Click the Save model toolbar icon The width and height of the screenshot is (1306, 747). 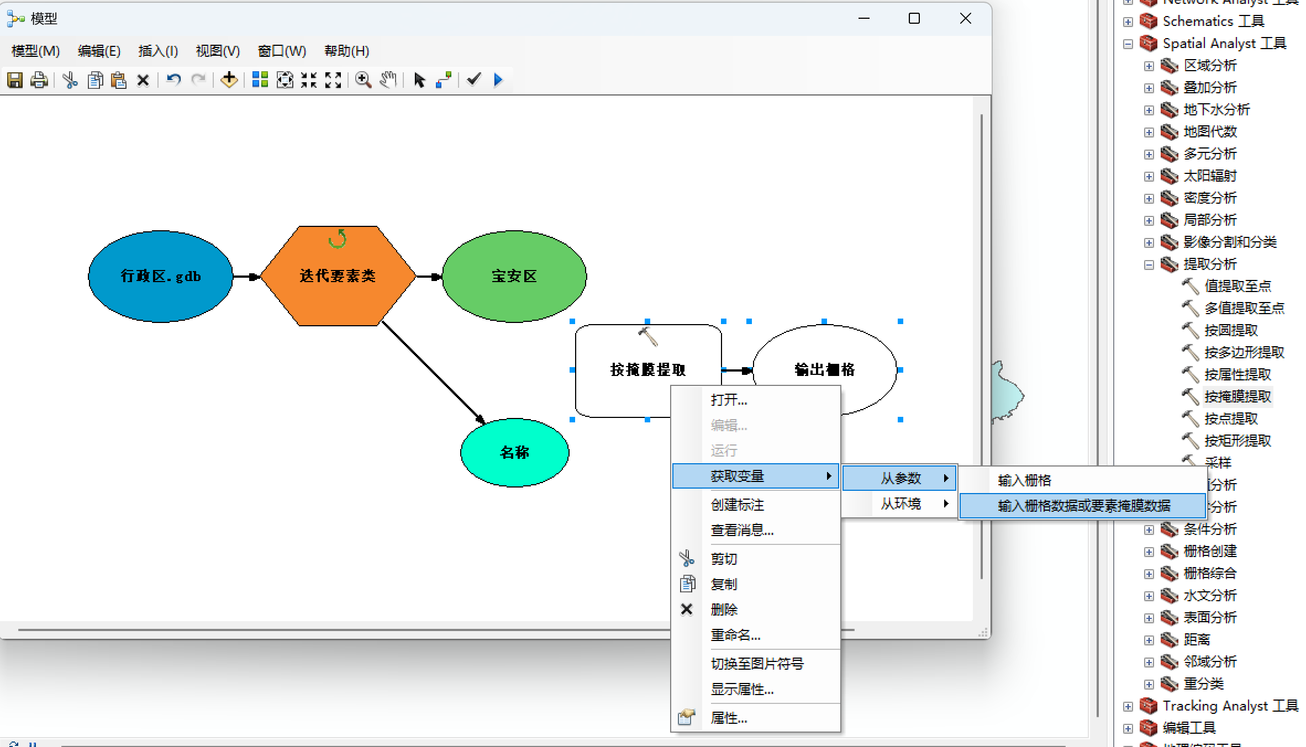[x=15, y=80]
